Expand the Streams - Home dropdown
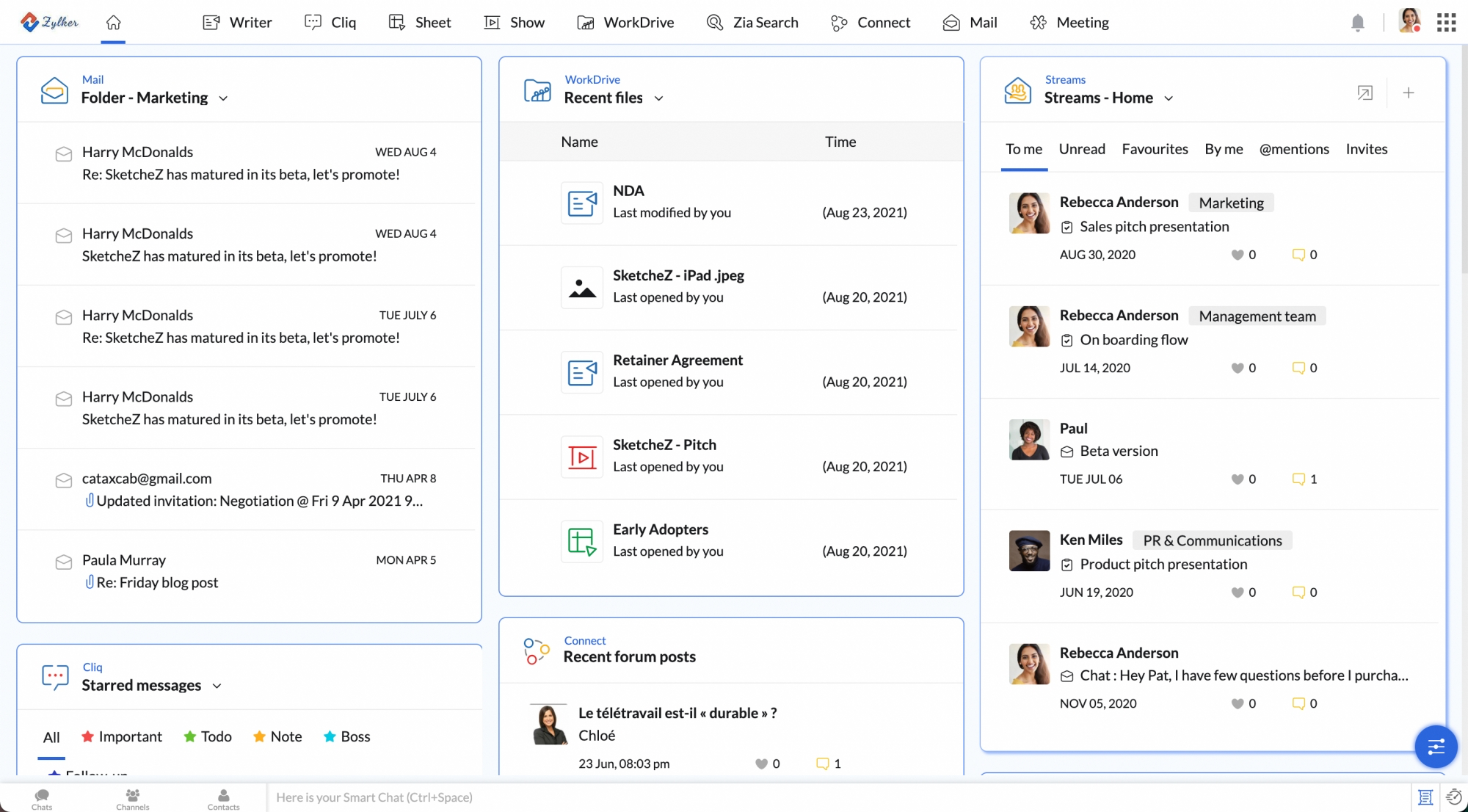The height and width of the screenshot is (812, 1468). click(1169, 98)
